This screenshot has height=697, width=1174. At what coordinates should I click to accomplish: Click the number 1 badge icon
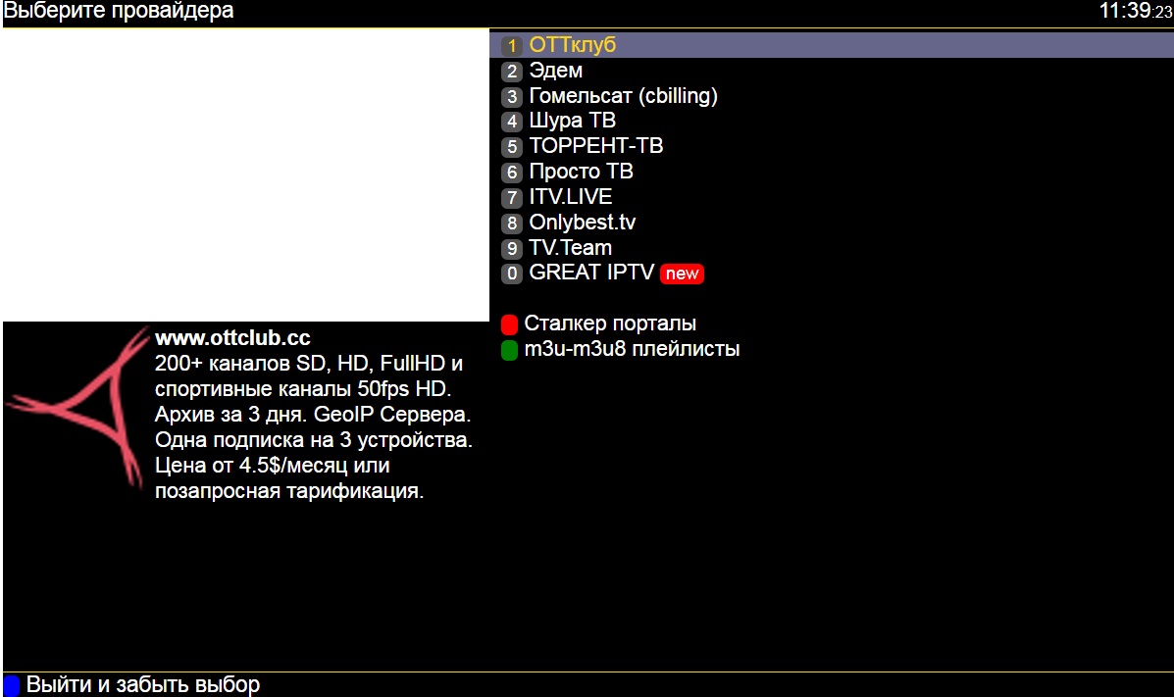tap(511, 46)
